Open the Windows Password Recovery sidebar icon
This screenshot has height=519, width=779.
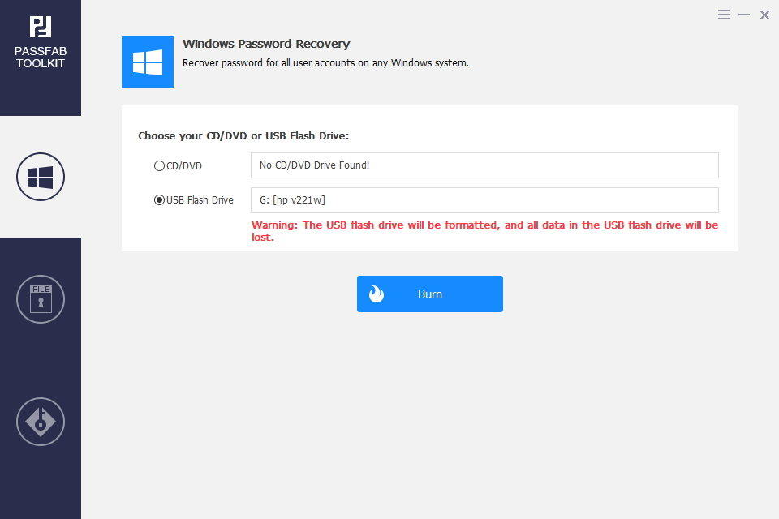[x=41, y=177]
